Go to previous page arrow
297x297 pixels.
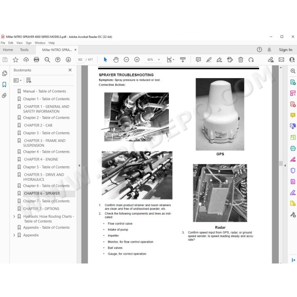(58, 60)
